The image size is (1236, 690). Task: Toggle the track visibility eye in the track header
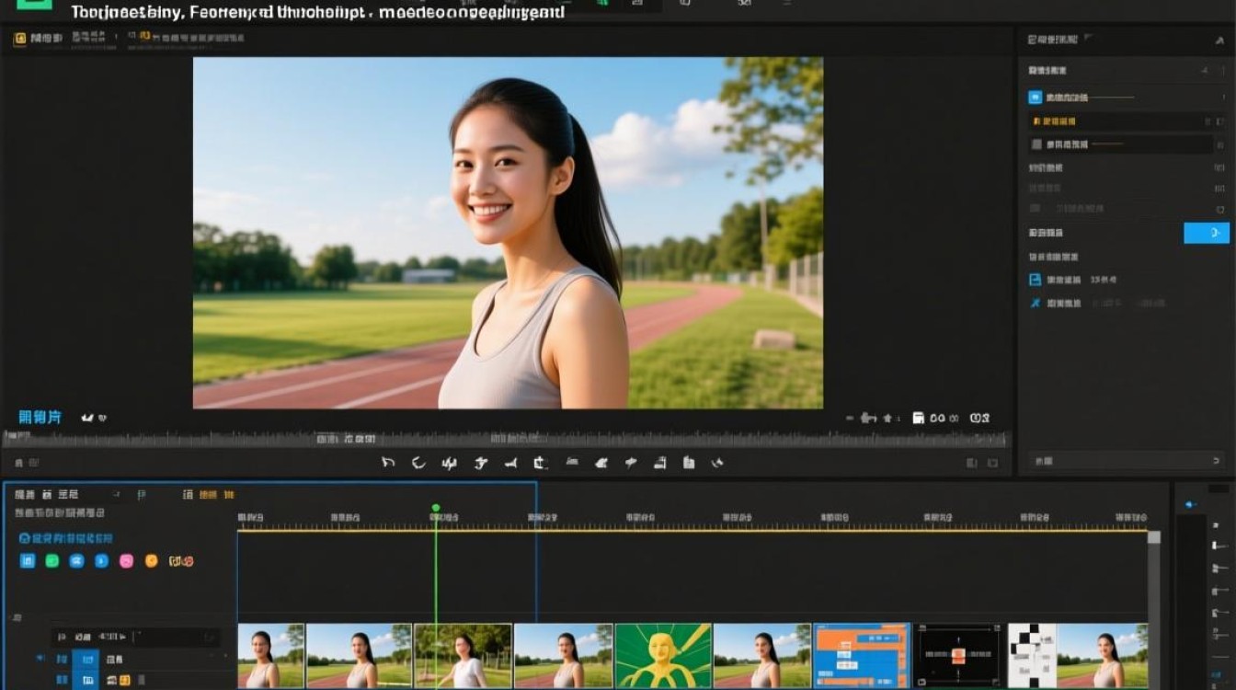(x=40, y=659)
